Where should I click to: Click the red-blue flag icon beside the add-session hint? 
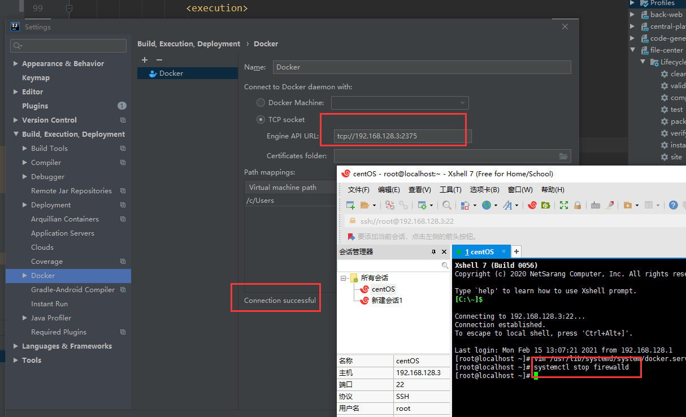pos(351,237)
